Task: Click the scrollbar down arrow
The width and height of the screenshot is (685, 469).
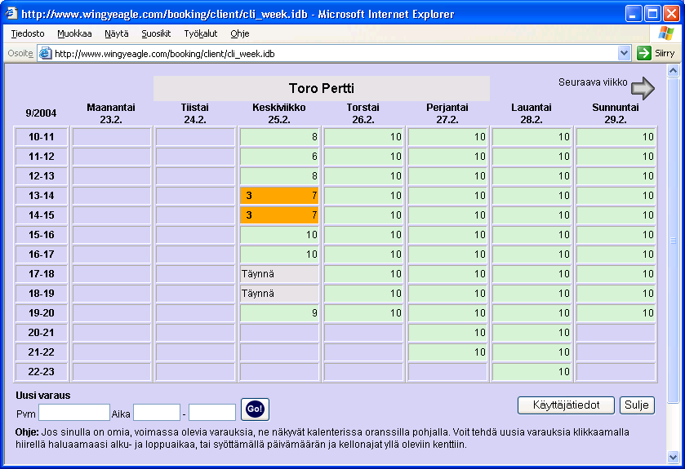Action: 674,457
